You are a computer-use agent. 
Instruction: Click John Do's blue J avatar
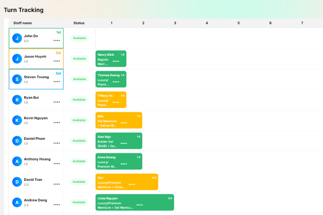click(x=17, y=38)
